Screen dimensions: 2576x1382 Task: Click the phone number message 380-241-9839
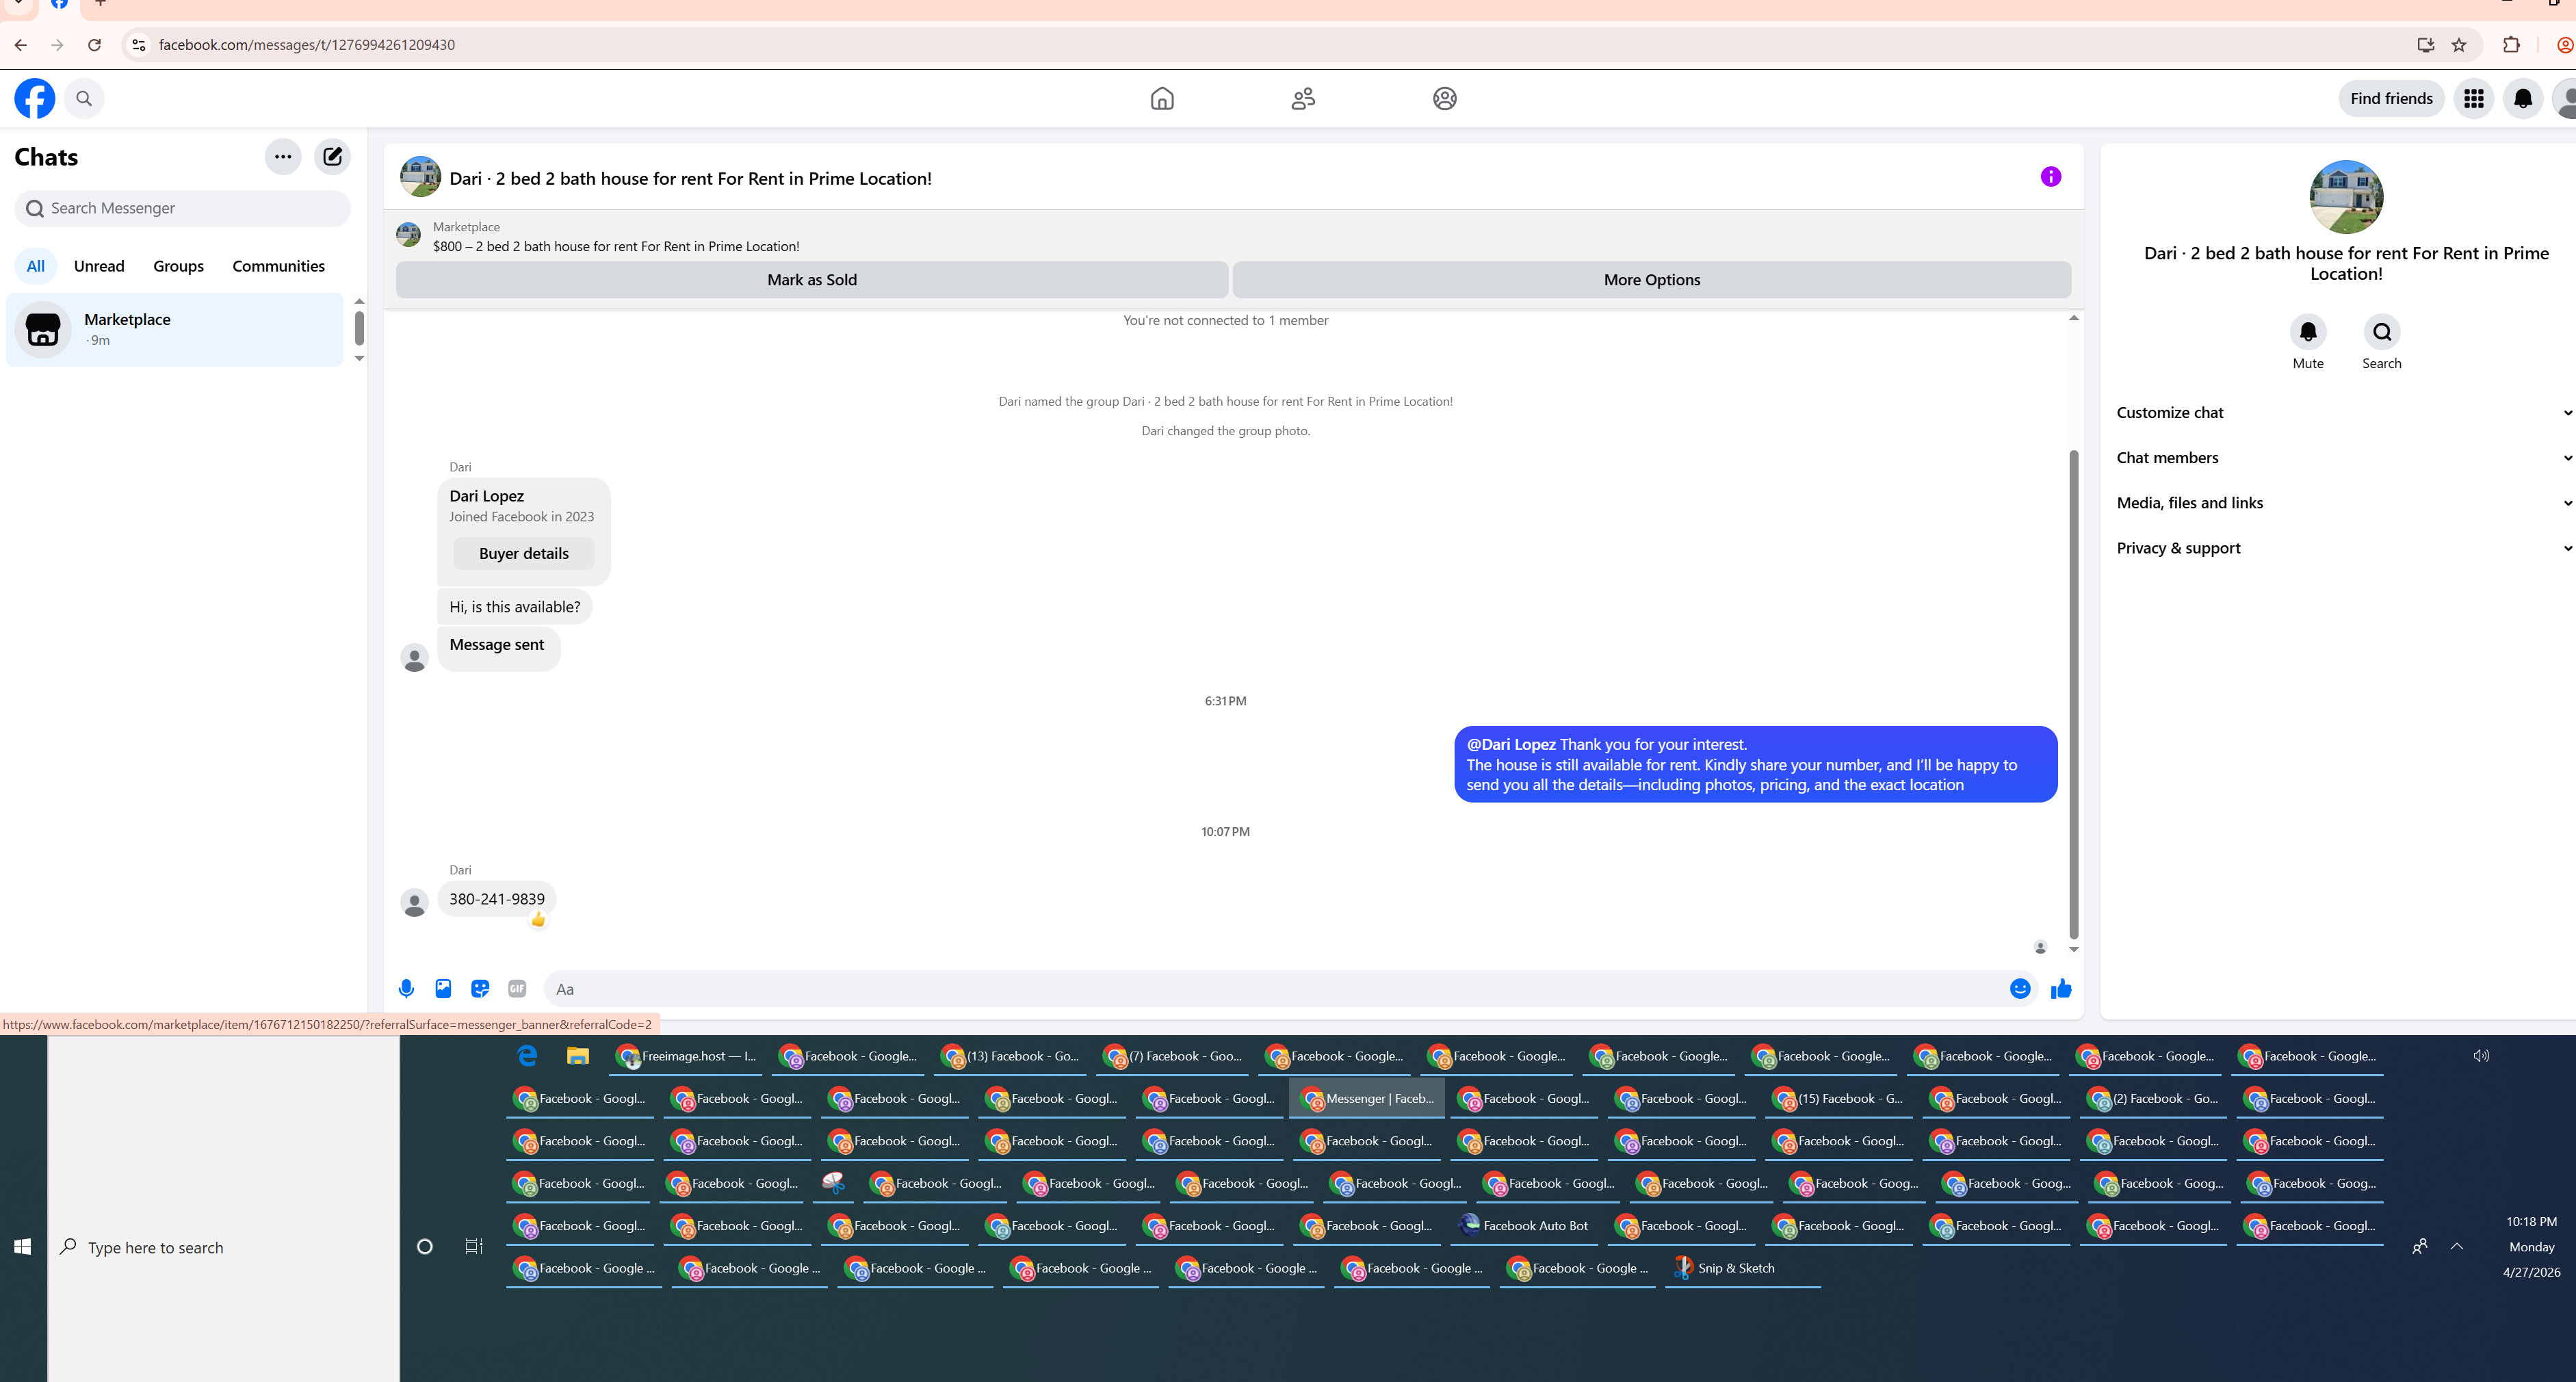(497, 898)
